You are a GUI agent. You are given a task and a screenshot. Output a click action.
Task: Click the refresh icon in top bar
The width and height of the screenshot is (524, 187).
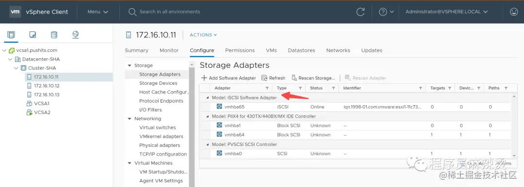pos(360,12)
